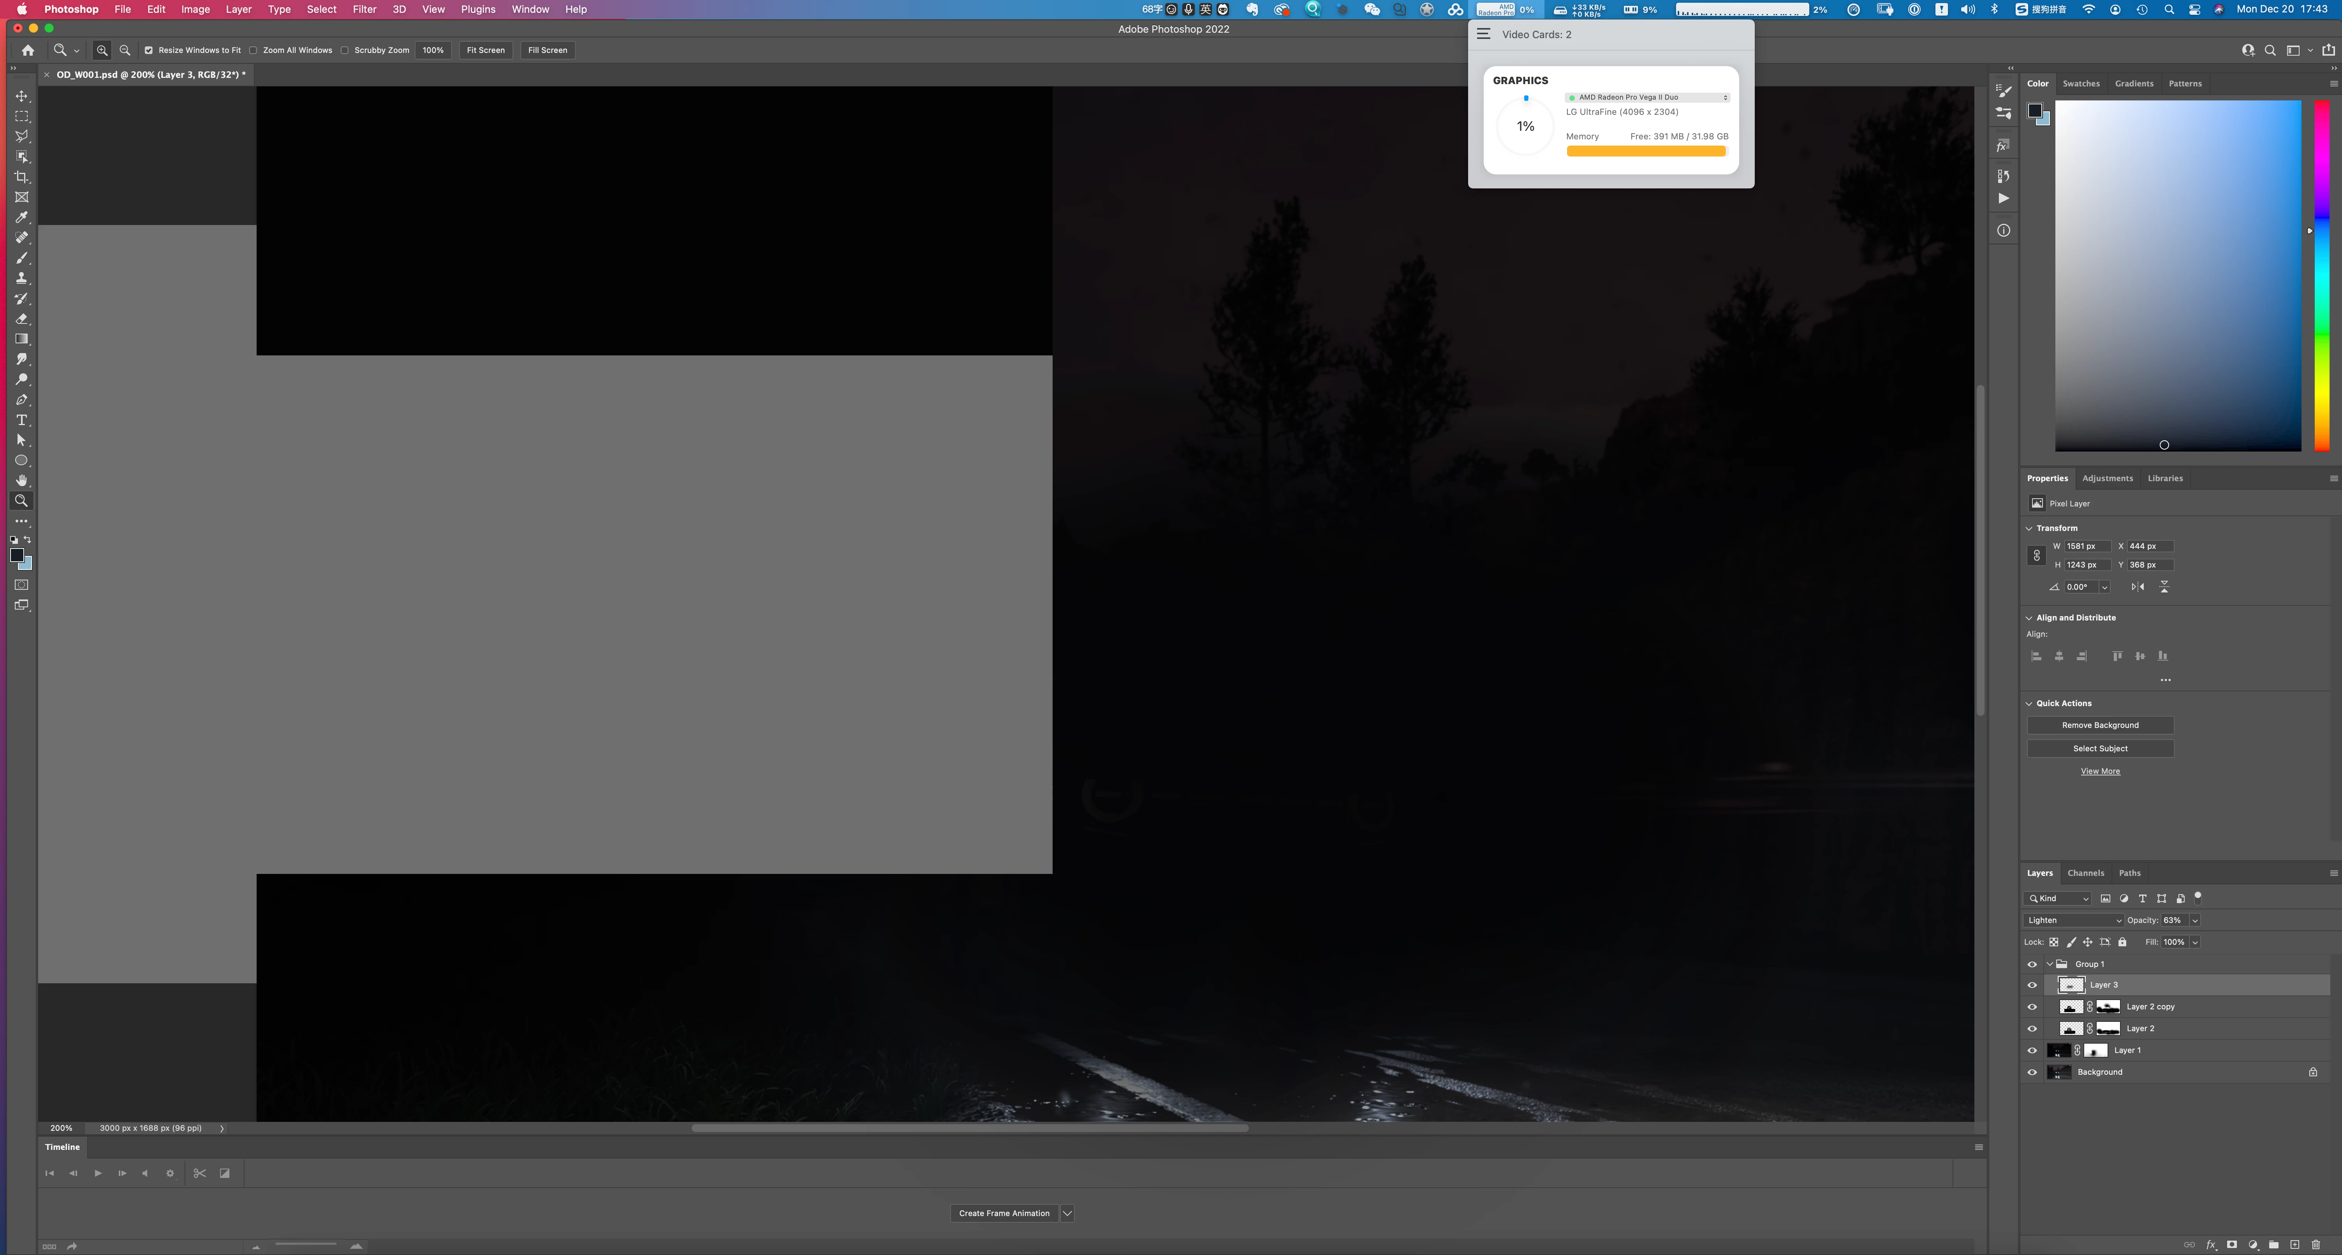
Task: Select the Eyedropper tool
Action: coord(22,217)
